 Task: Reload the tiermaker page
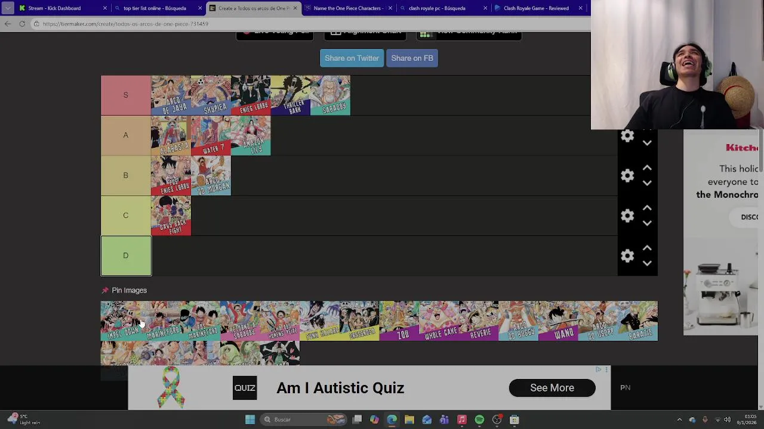click(22, 24)
